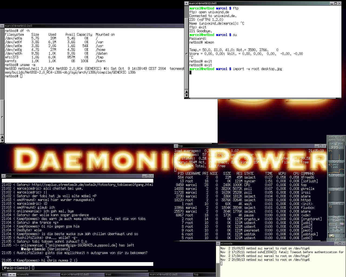Switch to top in the taskbar
Screen dimensions: 346x277
204,275
